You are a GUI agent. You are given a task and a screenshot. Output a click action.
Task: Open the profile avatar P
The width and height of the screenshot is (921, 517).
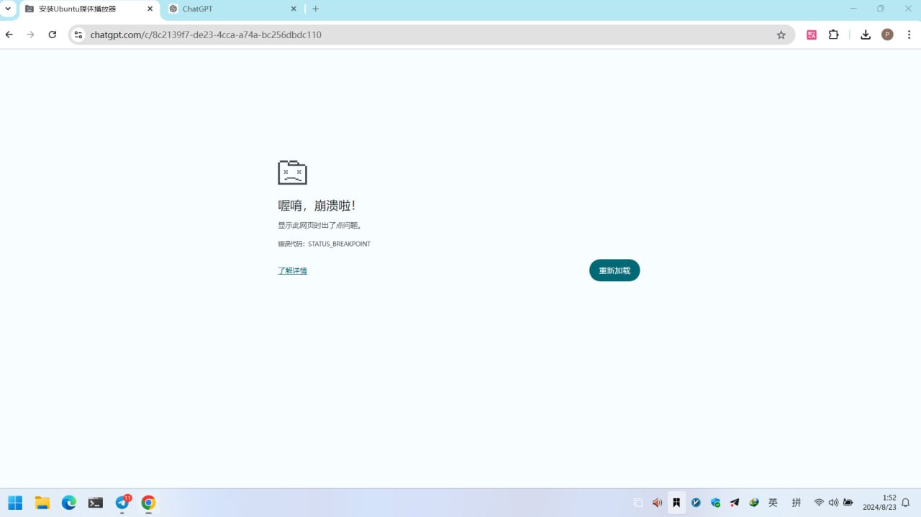click(x=887, y=35)
